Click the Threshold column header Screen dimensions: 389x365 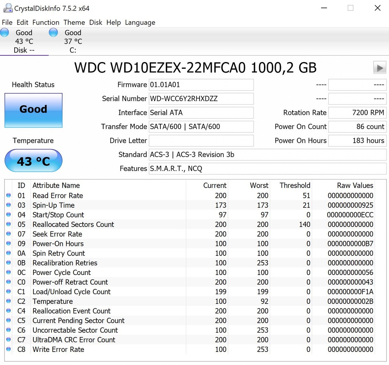(295, 185)
